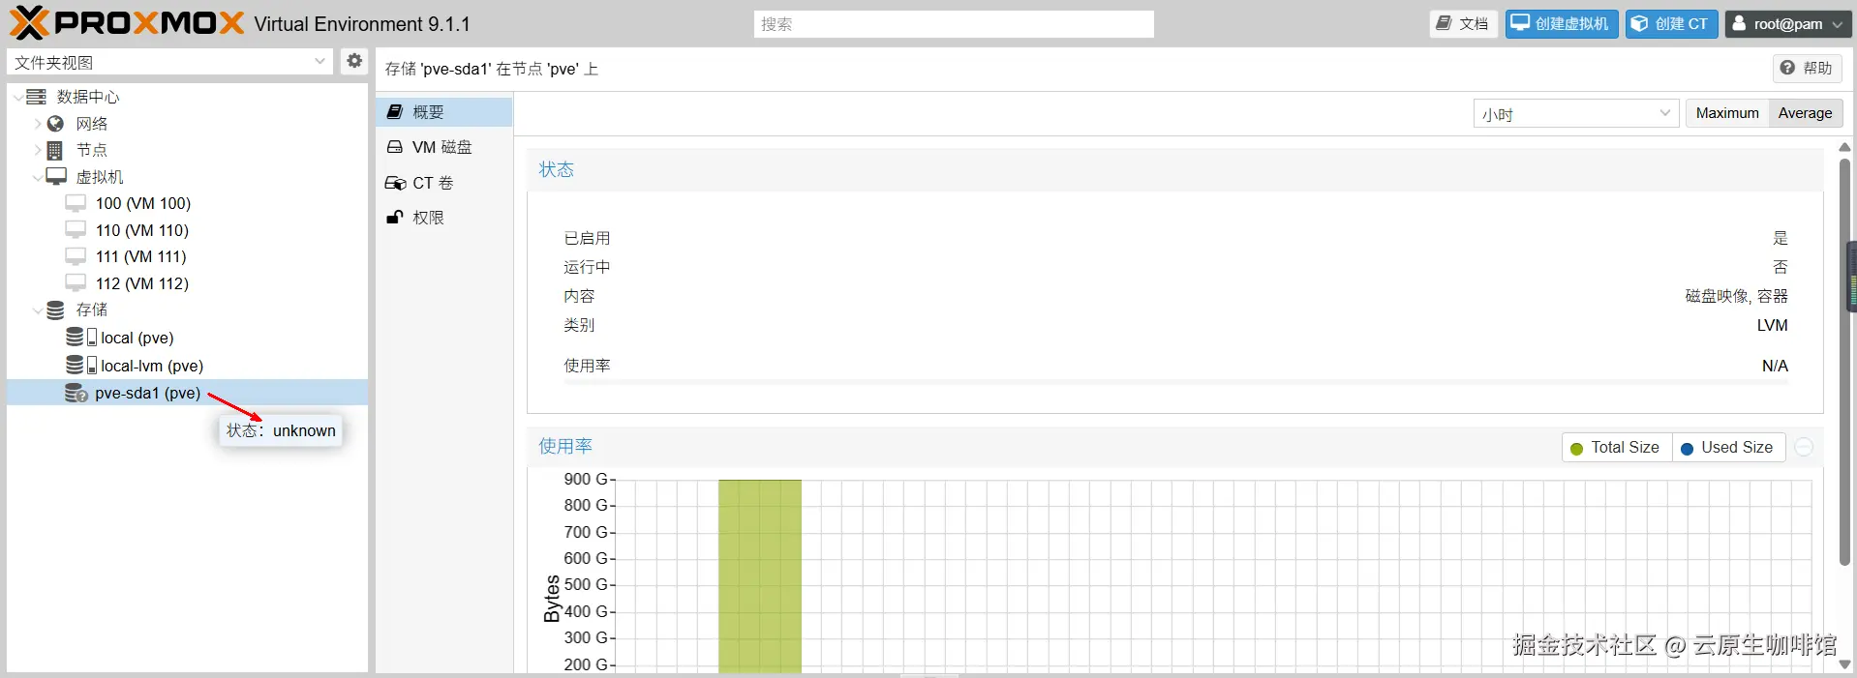Viewport: 1857px width, 678px height.
Task: Select 111 (VM 111) in tree
Action: (187, 256)
